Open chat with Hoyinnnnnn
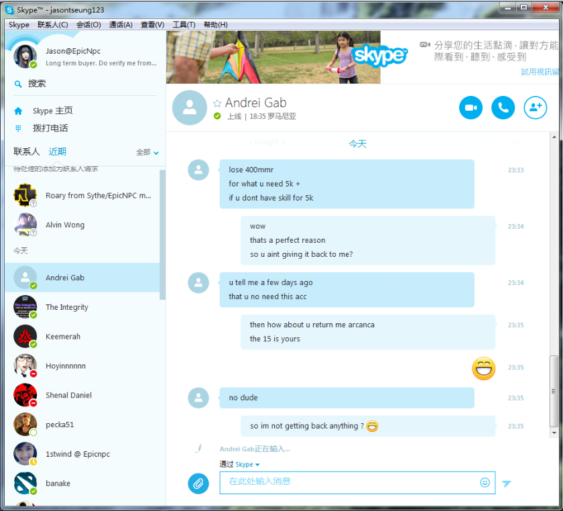 [x=82, y=366]
